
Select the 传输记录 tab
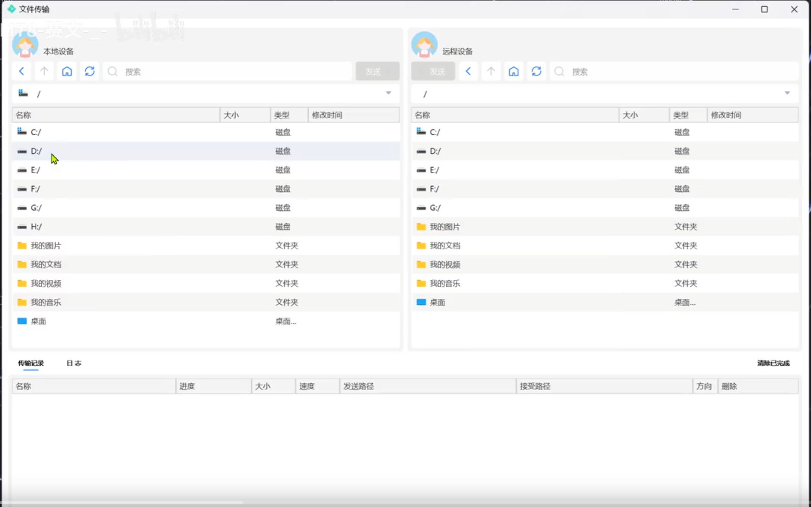tap(31, 363)
